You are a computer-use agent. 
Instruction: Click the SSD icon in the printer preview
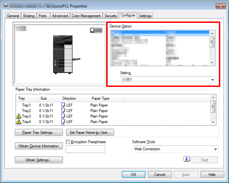pos(96,30)
